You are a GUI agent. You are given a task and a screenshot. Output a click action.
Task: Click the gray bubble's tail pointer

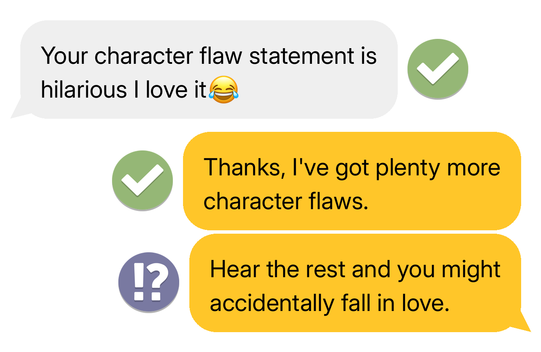tap(19, 110)
